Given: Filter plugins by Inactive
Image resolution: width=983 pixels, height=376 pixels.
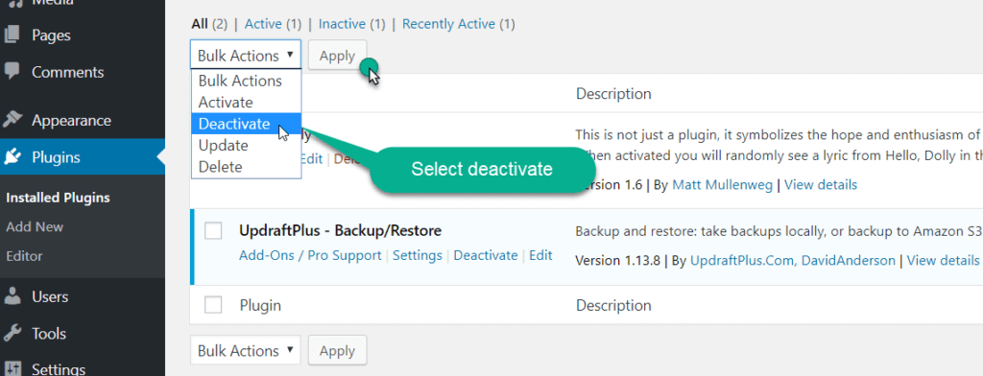Looking at the screenshot, I should (x=343, y=24).
